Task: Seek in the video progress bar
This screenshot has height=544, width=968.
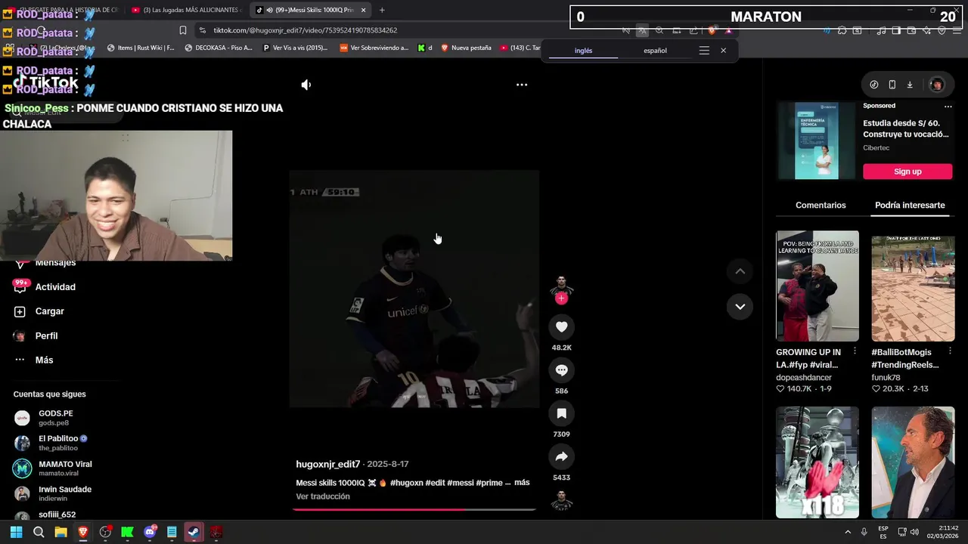Action: [x=414, y=509]
